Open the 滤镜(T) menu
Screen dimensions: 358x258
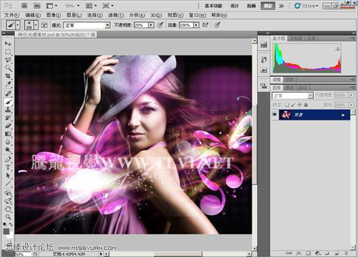click(x=116, y=16)
